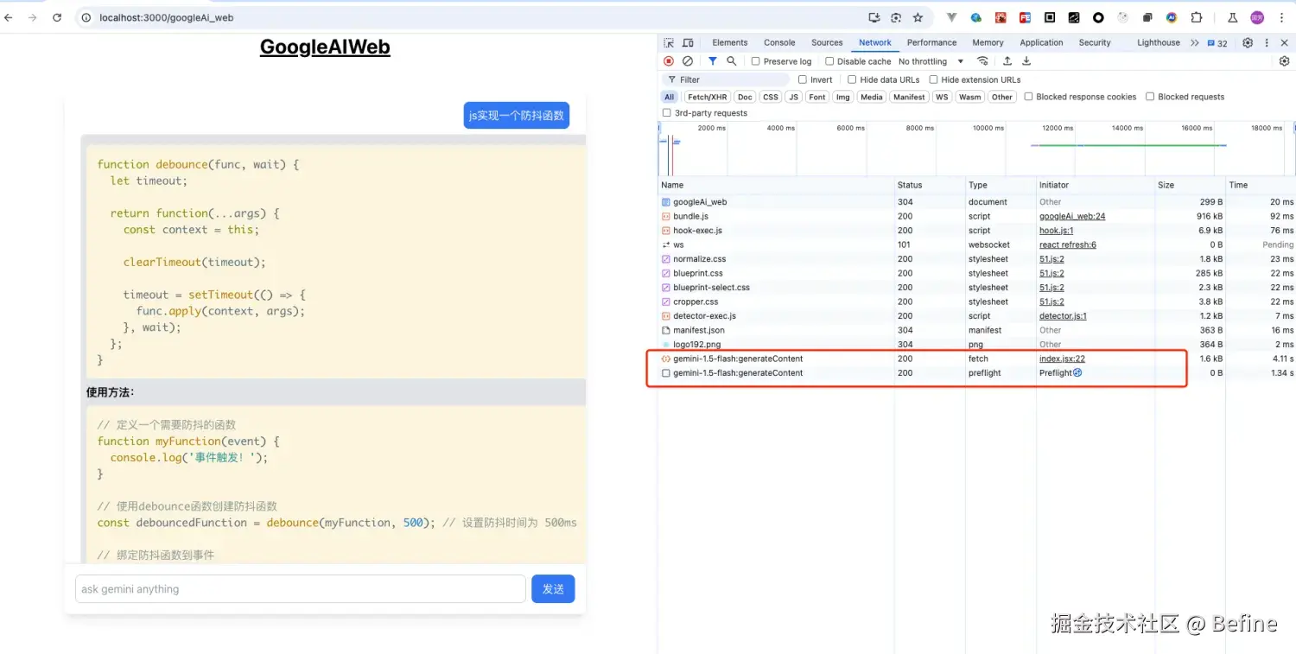Filter requests by JS type
Image resolution: width=1296 pixels, height=654 pixels.
pyautogui.click(x=793, y=97)
